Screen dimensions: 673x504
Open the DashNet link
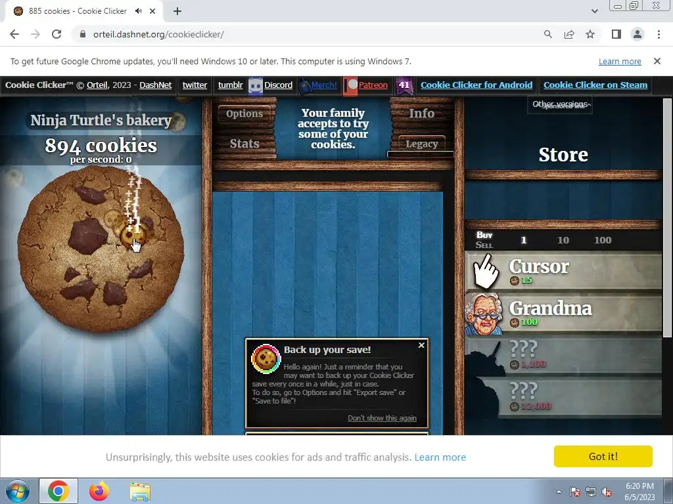tap(155, 85)
